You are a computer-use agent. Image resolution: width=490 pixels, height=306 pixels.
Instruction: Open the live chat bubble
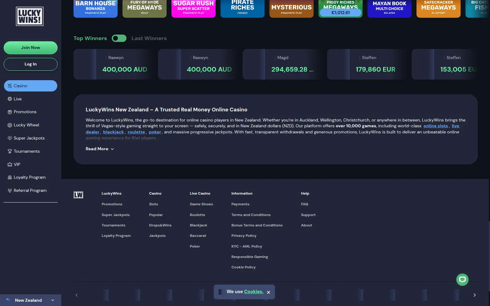coord(462,279)
